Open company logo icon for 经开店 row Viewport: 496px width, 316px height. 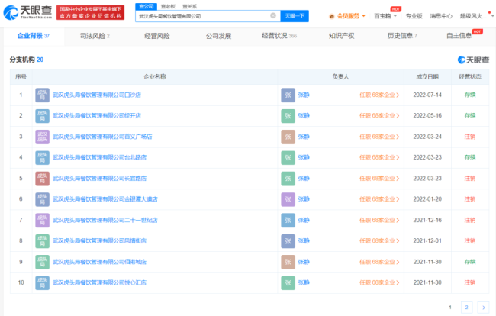tap(43, 116)
